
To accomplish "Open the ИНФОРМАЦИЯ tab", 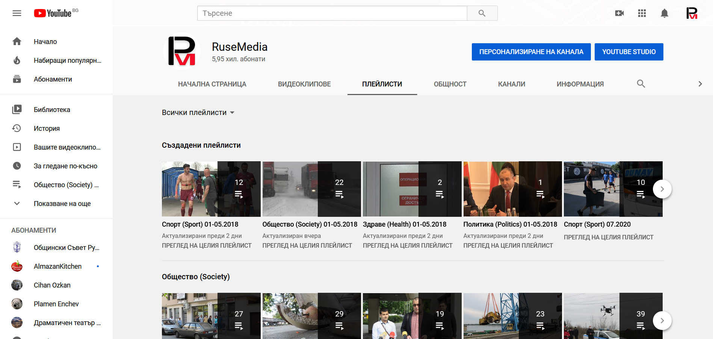I will click(580, 84).
